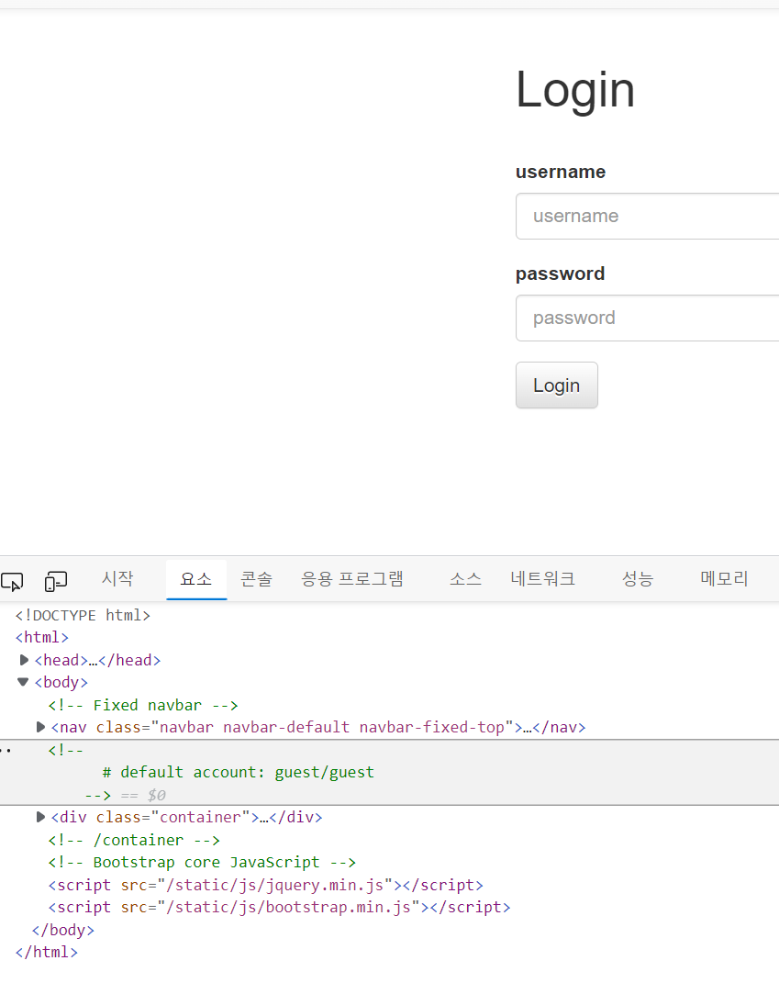Select the default account guest/guest comment
The image size is (779, 994).
point(239,772)
